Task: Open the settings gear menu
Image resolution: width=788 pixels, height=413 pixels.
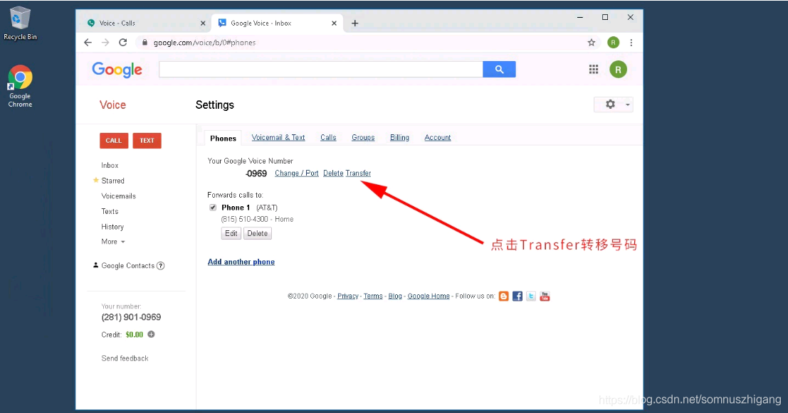Action: point(614,104)
